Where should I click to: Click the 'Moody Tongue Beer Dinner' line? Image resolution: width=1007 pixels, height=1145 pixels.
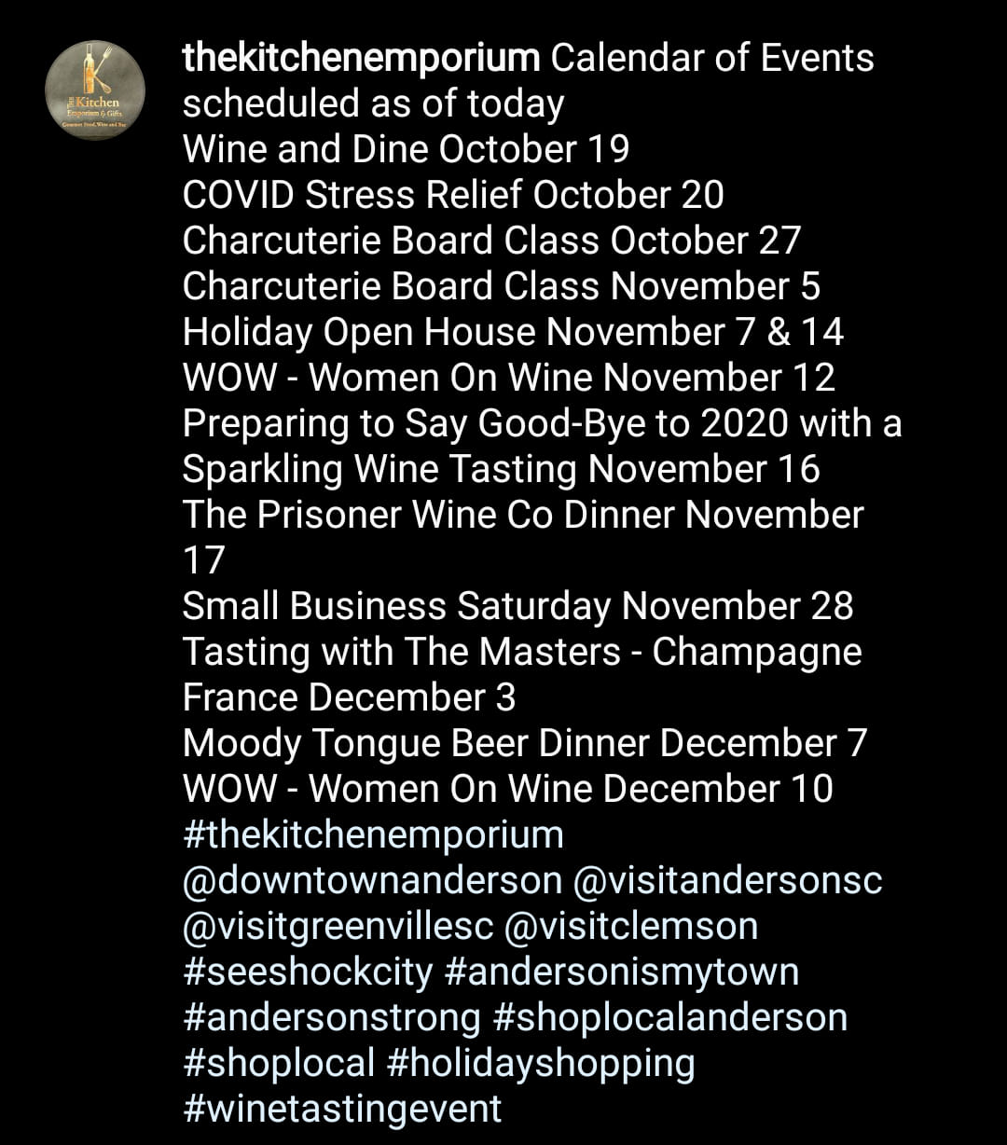click(525, 744)
